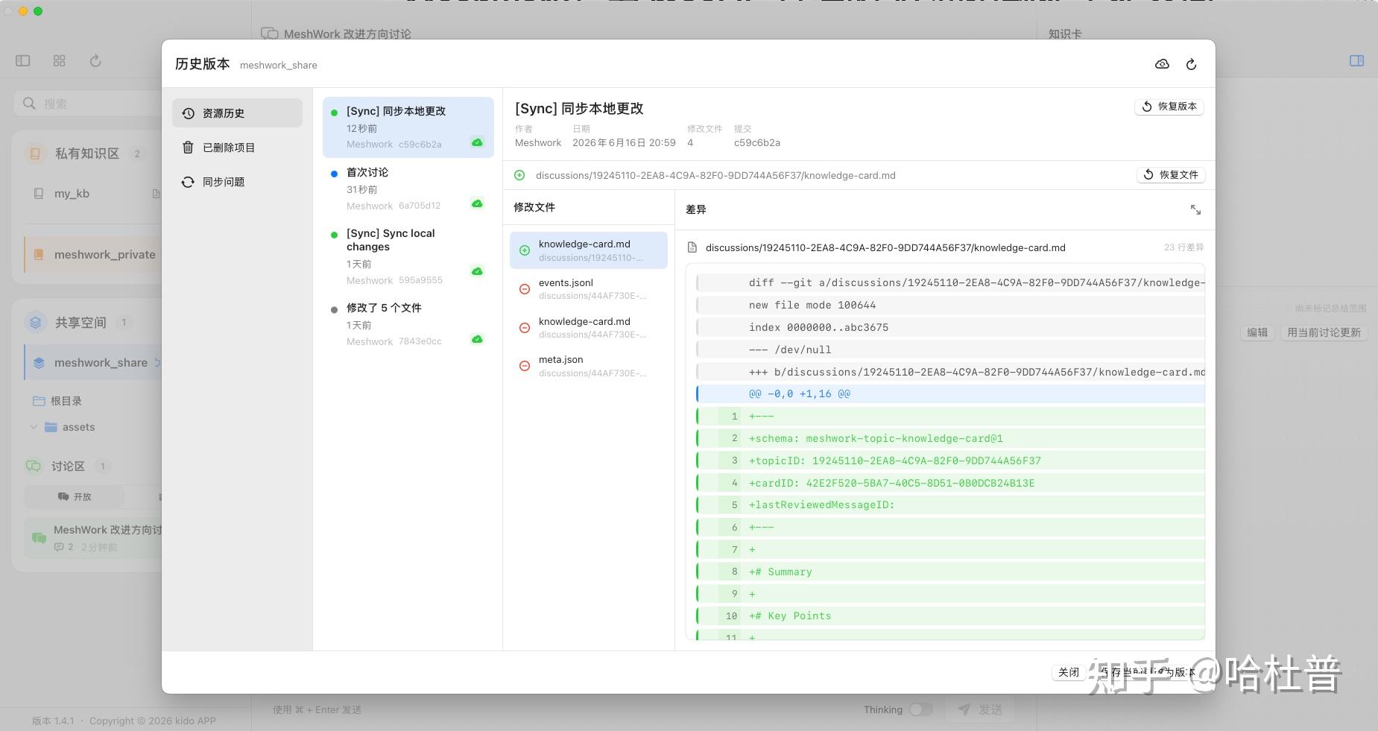Open 已删除项目 section
The width and height of the screenshot is (1378, 731).
pyautogui.click(x=237, y=148)
